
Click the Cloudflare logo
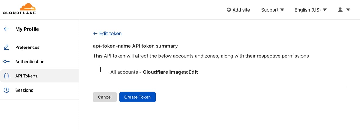[x=19, y=9]
